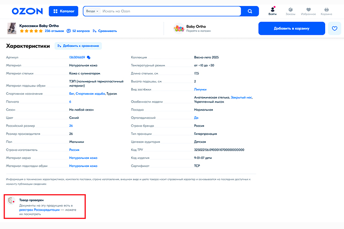Click the Ортопедический Да link
This screenshot has width=344, height=229.
click(x=196, y=118)
